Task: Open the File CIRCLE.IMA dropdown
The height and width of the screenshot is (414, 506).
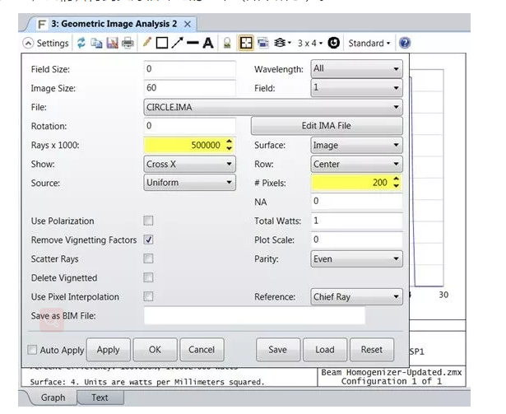Action: pyautogui.click(x=273, y=107)
